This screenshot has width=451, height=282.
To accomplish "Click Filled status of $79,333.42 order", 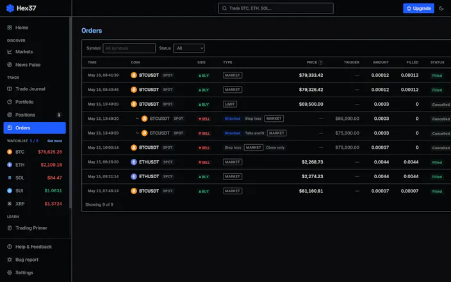I will 437,76.
